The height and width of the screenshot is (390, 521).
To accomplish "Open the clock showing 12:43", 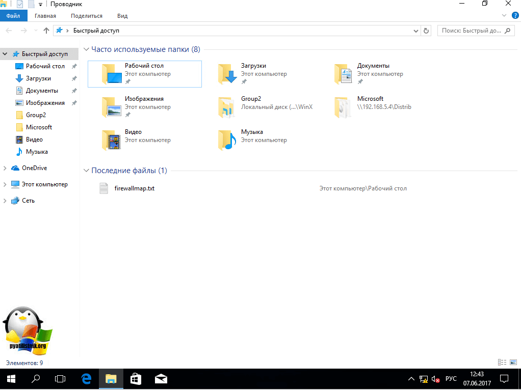I will click(x=477, y=379).
